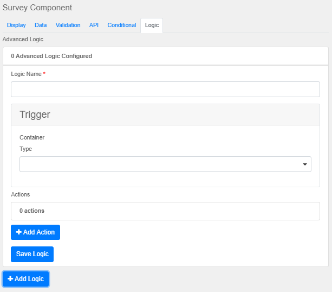Focus the Logic Name text field
332x292 pixels.
coord(165,90)
